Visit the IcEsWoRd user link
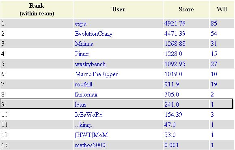This screenshot has height=150, width=235. point(89,115)
